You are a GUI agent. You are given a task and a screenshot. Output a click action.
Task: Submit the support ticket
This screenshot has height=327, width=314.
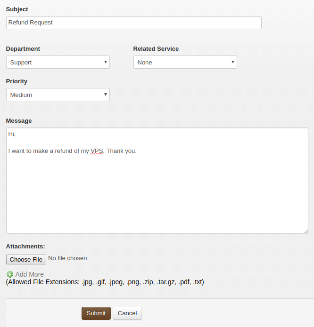(x=96, y=313)
